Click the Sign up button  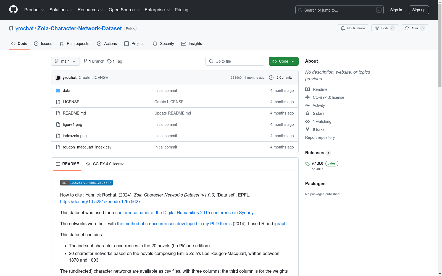[419, 10]
